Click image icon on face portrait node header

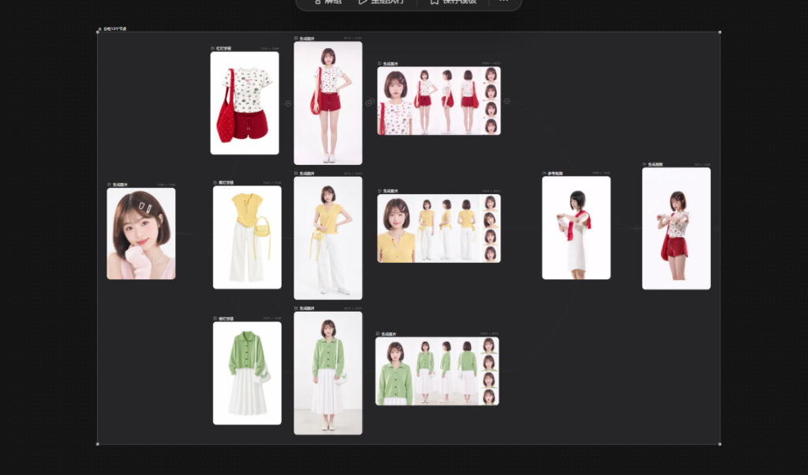click(x=109, y=185)
